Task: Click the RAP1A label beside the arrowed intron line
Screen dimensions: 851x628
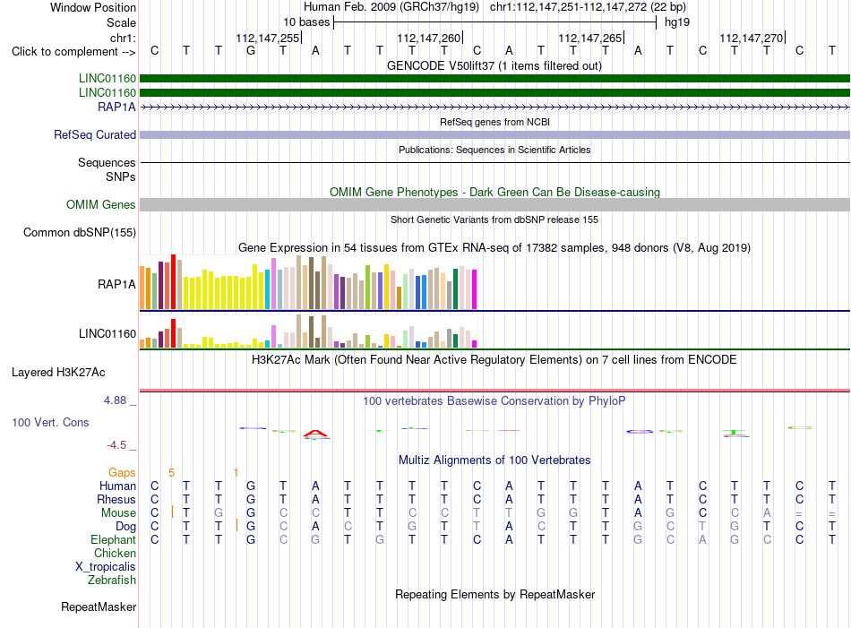Action: tap(116, 107)
